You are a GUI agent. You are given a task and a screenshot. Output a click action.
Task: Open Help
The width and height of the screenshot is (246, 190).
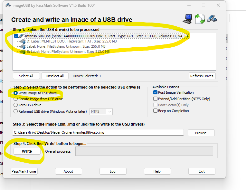(x=157, y=171)
